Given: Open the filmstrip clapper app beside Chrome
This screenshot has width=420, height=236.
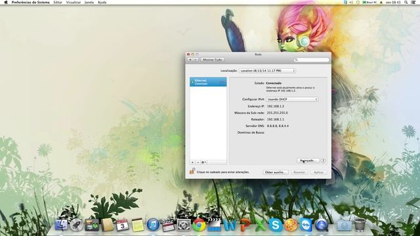Looking at the screenshot, I should tap(214, 225).
